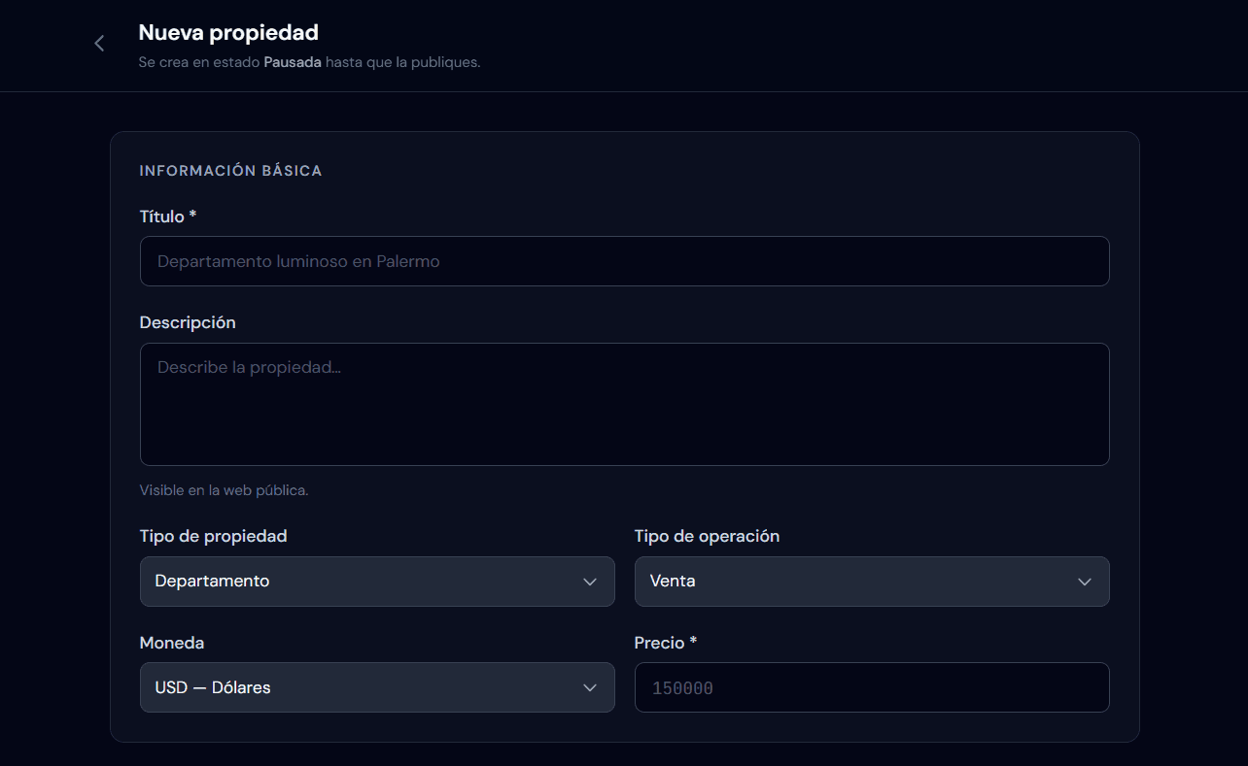Image resolution: width=1248 pixels, height=766 pixels.
Task: Go back using the left chevron arrow
Action: point(99,44)
